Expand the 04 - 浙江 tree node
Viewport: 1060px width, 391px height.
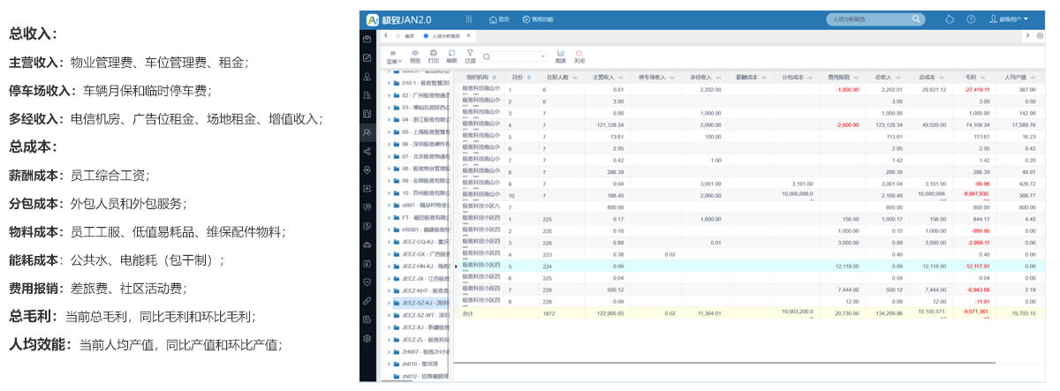coord(389,119)
